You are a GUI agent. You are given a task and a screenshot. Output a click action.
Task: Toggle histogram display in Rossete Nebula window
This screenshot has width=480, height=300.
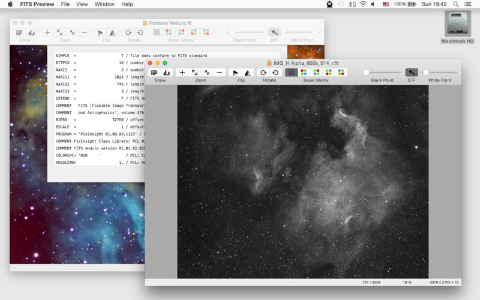pos(32,32)
